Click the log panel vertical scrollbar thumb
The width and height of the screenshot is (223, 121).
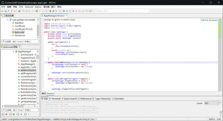221,112
